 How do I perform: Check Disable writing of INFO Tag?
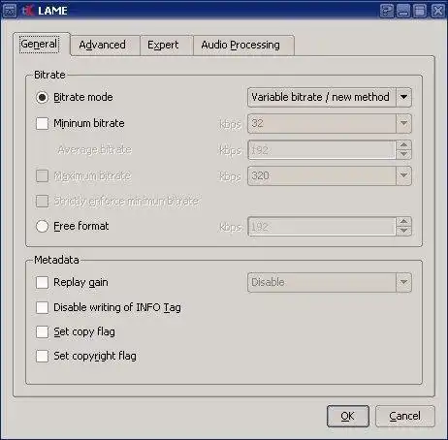(42, 307)
